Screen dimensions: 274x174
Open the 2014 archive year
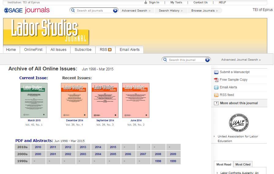[x=98, y=147]
